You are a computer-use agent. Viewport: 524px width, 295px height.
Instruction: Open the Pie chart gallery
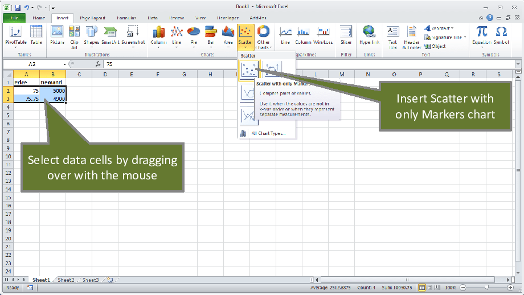pos(194,37)
